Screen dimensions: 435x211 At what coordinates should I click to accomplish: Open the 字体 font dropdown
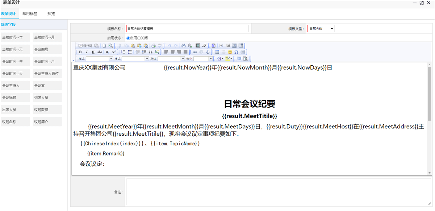point(171,58)
